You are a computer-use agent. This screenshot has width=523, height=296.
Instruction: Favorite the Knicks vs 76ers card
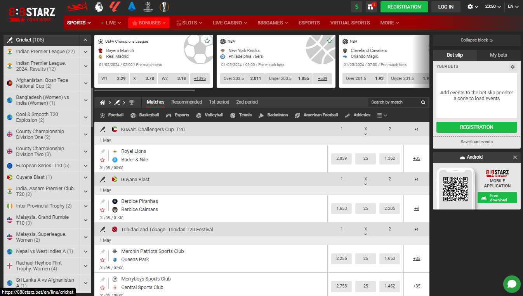pos(330,41)
